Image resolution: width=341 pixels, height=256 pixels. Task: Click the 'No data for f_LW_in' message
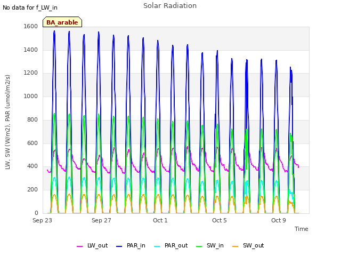30,7
